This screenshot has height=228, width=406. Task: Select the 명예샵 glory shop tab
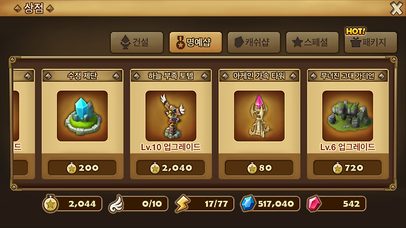pos(196,42)
